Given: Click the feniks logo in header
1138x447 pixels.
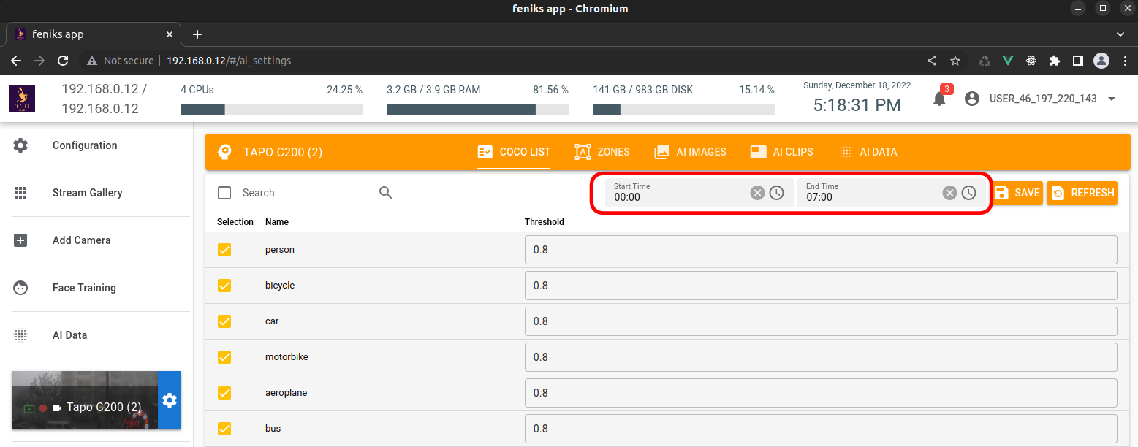Looking at the screenshot, I should point(22,99).
